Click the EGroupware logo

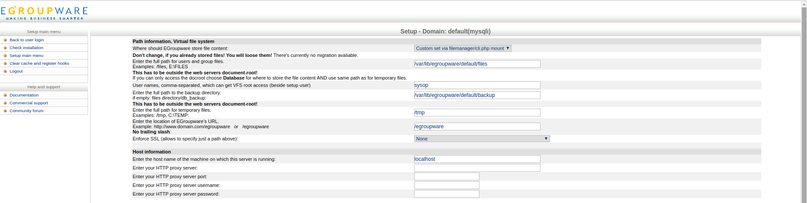44,13
